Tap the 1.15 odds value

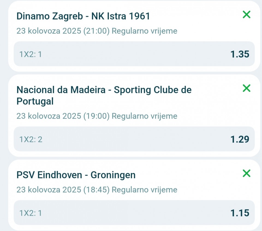[x=240, y=213]
